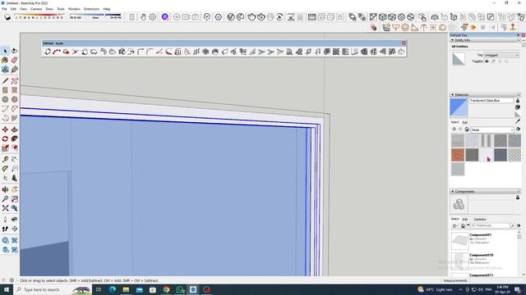Viewport: 526px width, 295px height.
Task: Open the Window menu
Action: click(x=74, y=9)
